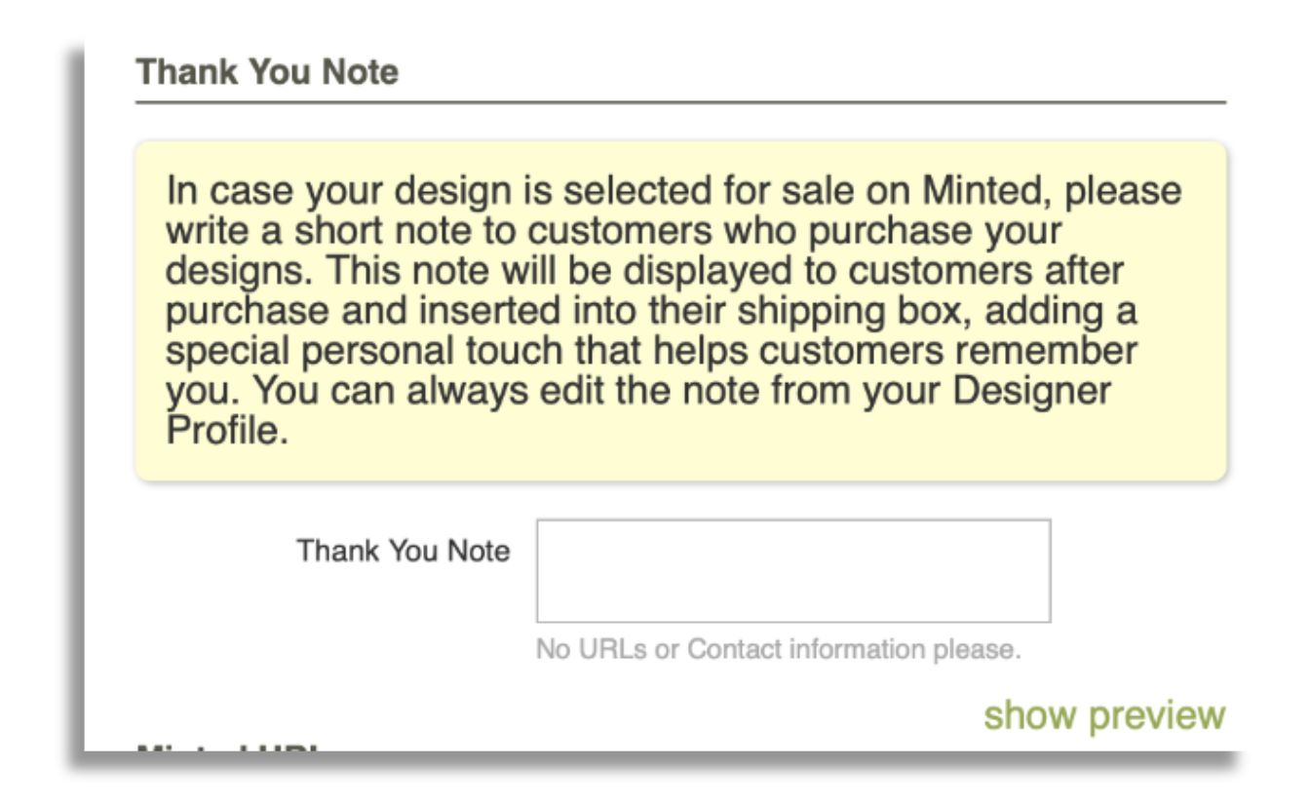Click the divider line under the section heading
1310x805 pixels.
click(679, 101)
